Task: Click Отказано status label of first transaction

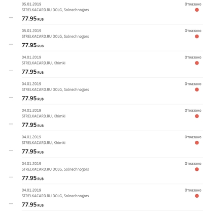Action: (x=193, y=4)
